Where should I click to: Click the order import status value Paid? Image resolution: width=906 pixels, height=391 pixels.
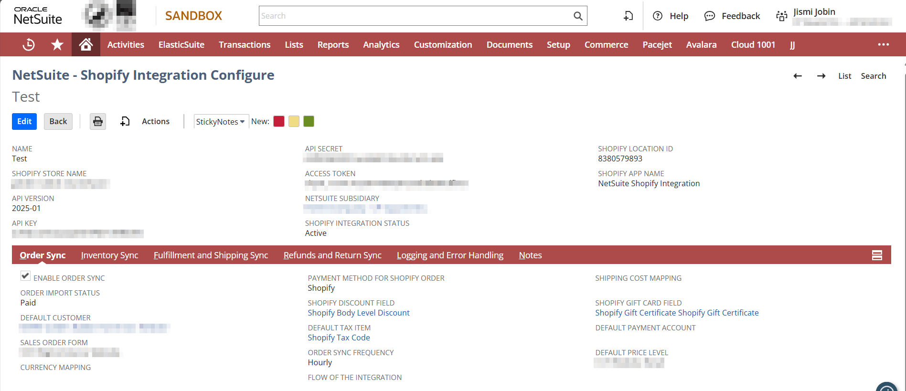(28, 303)
